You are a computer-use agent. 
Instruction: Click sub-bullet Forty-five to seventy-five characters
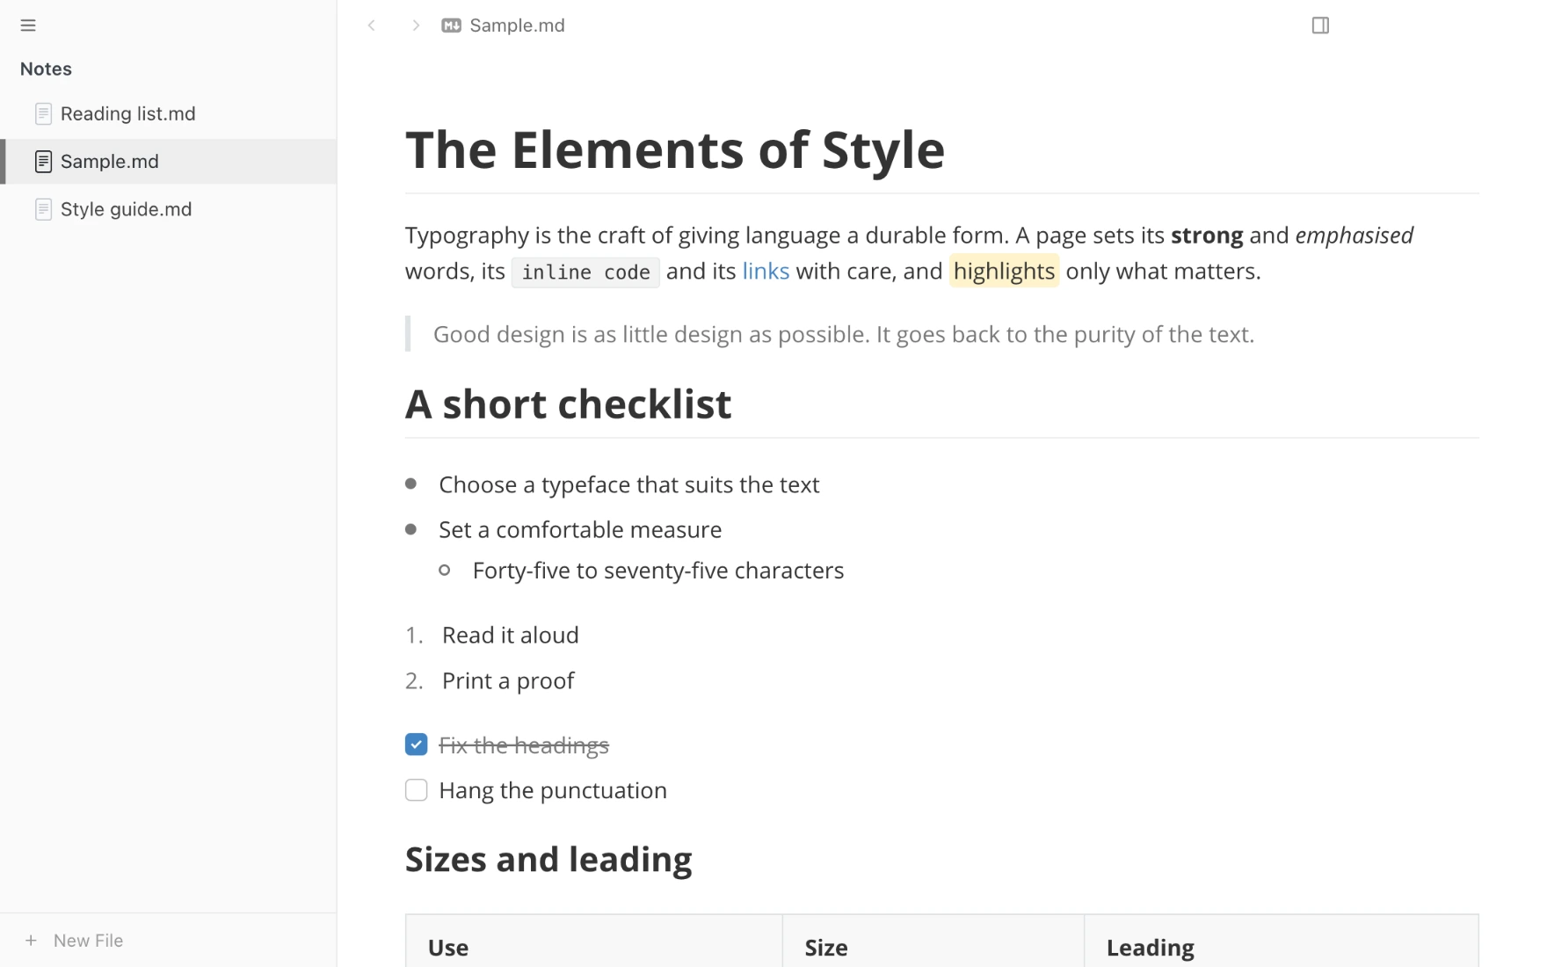[658, 571]
